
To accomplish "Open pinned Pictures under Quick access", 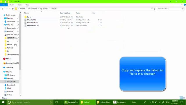I will tap(10, 32).
